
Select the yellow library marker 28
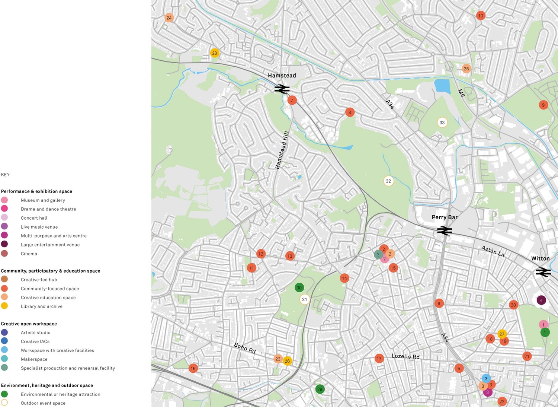[x=215, y=53]
